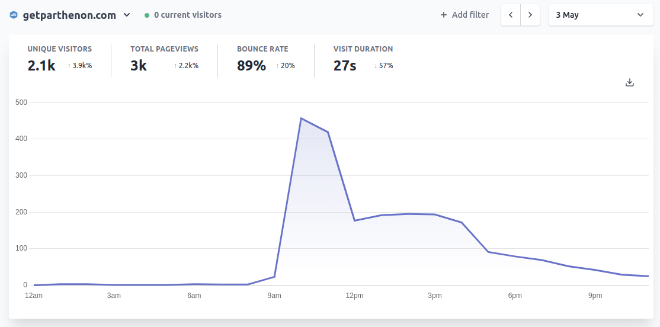This screenshot has height=327, width=660.
Task: Click the 20% bounce rate change
Action: (x=286, y=66)
